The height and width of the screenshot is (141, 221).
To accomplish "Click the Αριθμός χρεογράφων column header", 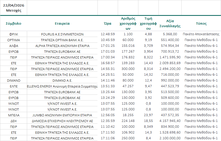I will (x=128, y=23).
